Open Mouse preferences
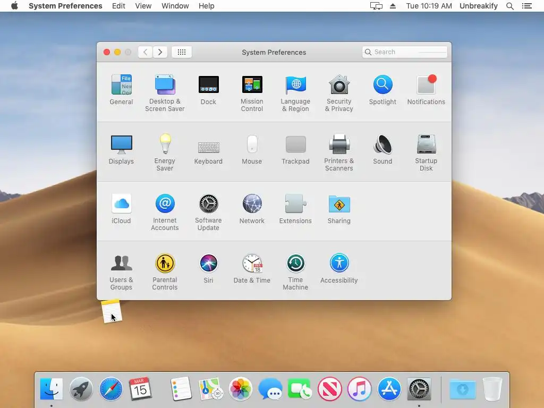Image resolution: width=544 pixels, height=408 pixels. [x=252, y=149]
